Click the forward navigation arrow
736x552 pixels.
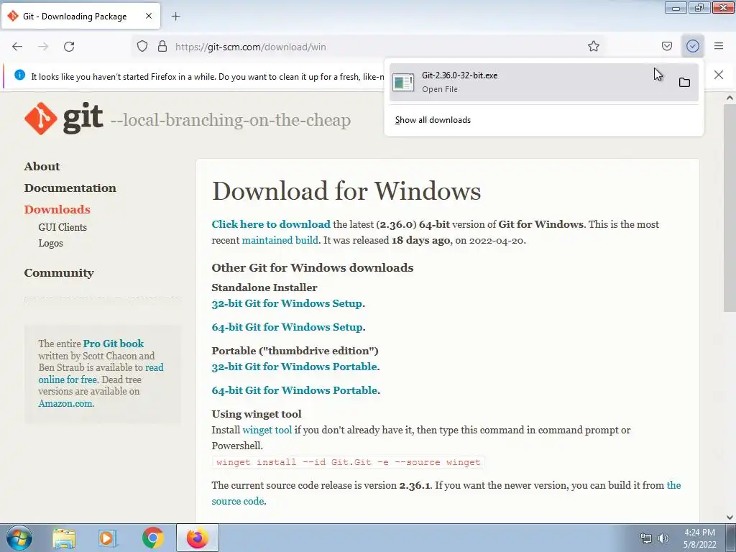click(43, 47)
